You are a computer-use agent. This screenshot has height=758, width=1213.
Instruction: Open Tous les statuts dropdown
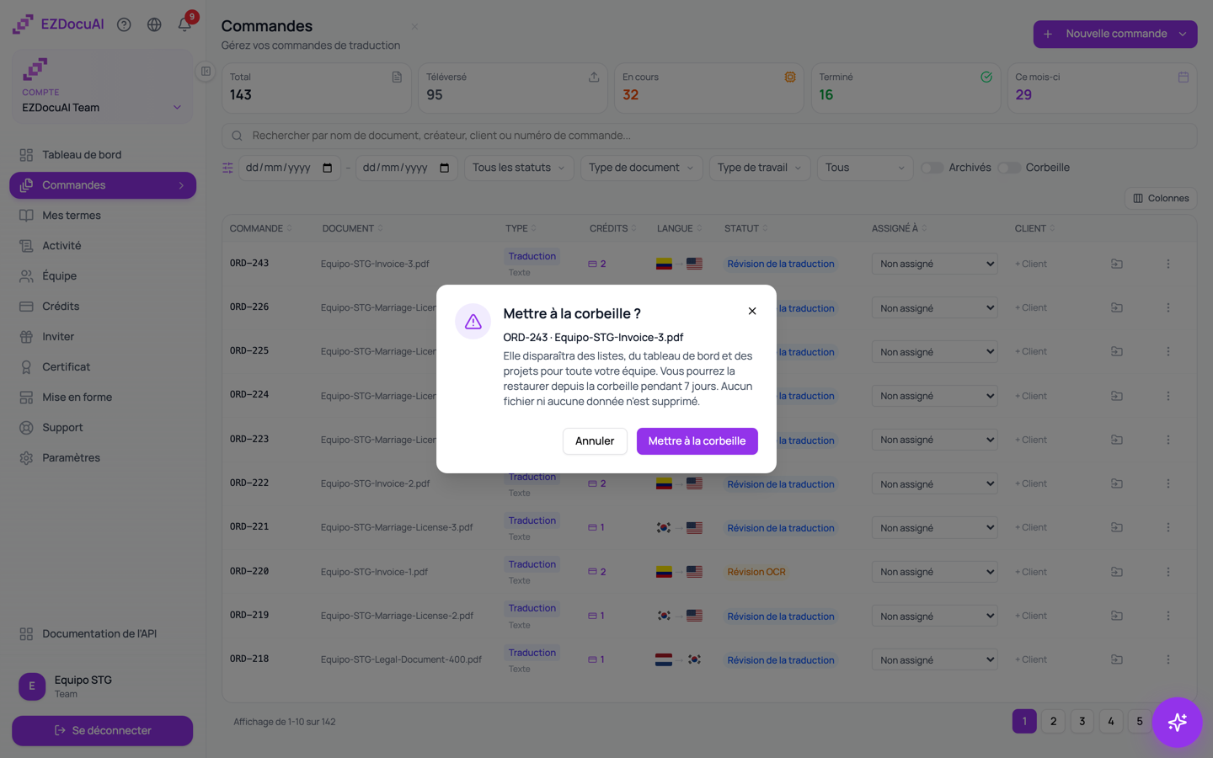(x=519, y=168)
